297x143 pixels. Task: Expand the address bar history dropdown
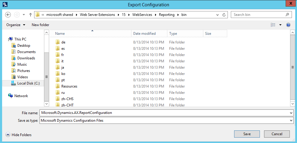tap(218, 15)
